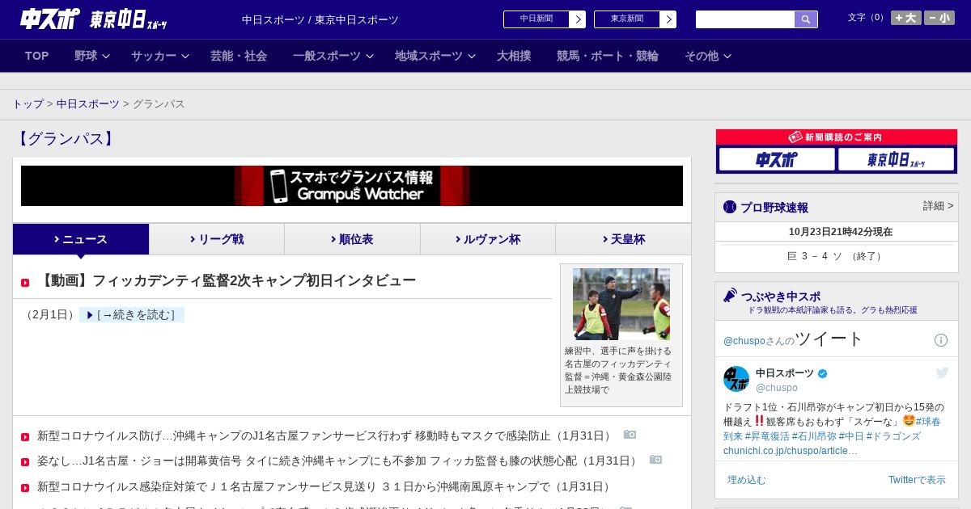Click 埋め込む in the Twitter widget
The height and width of the screenshot is (509, 971).
click(x=746, y=480)
